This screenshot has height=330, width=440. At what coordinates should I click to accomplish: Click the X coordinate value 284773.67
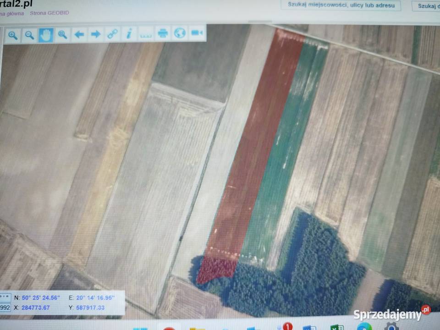36,308
